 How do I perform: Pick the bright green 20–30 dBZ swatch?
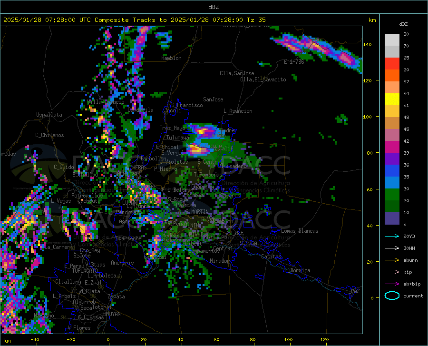tap(392, 195)
